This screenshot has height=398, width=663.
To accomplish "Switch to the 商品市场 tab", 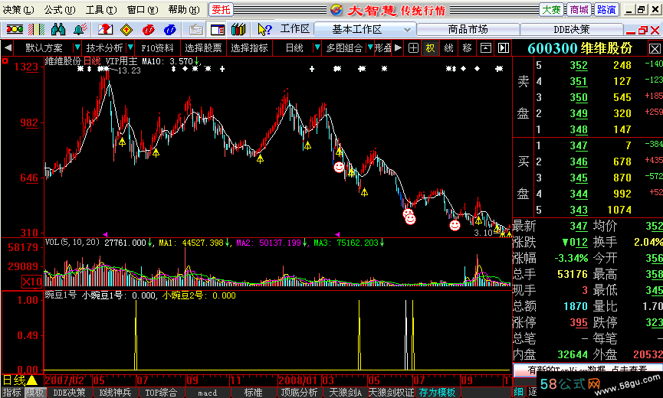I will (x=468, y=30).
